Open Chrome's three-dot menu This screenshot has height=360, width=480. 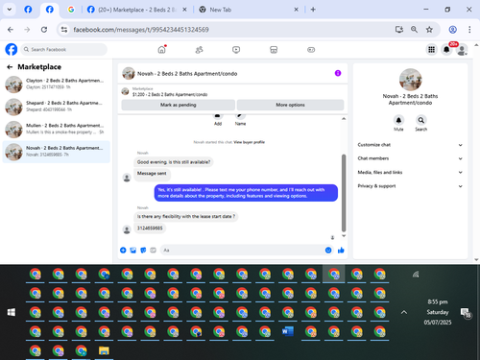coord(469,30)
